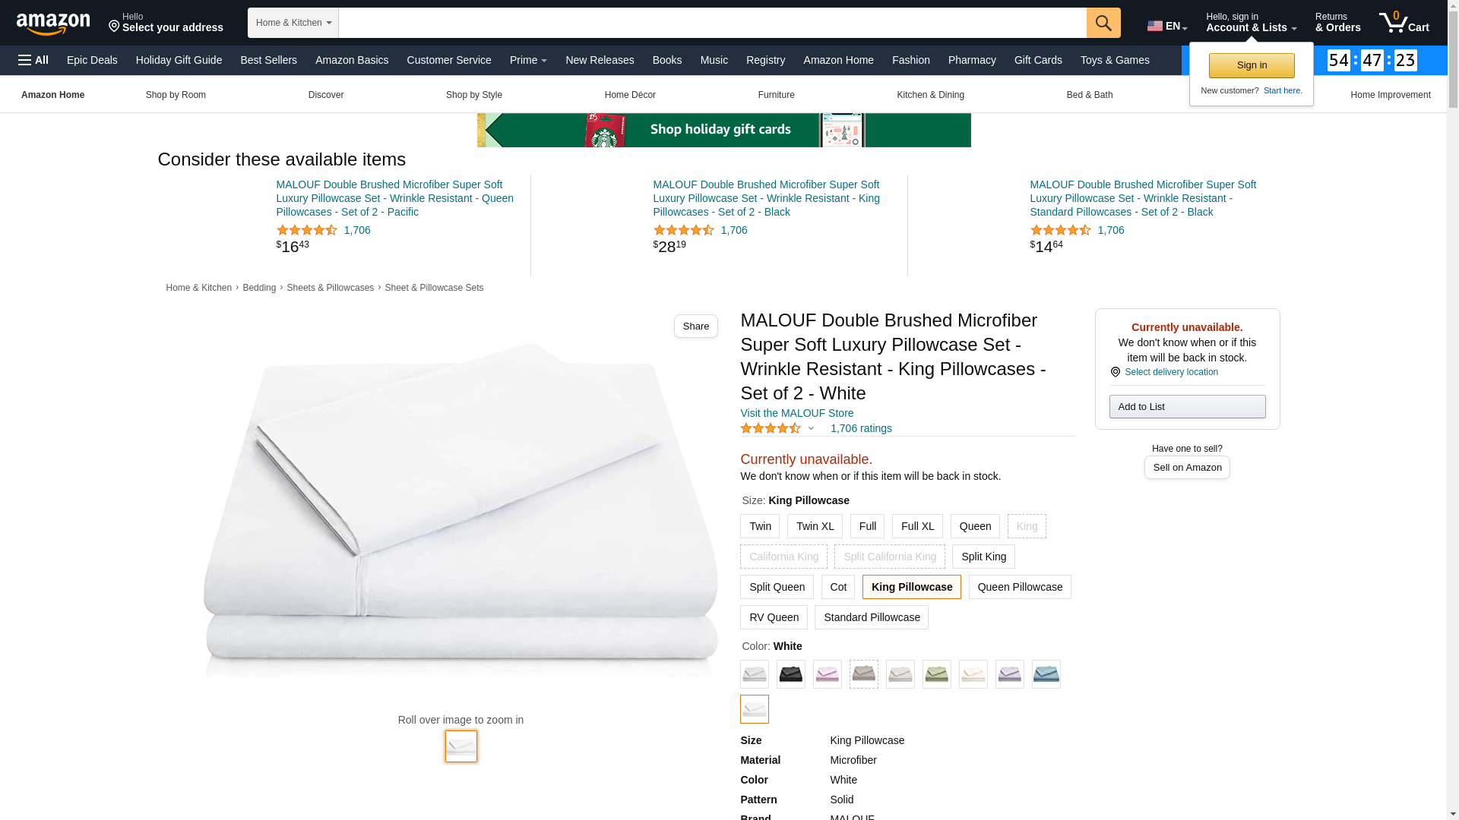Go to Furniture in Amazon Home menu
The width and height of the screenshot is (1459, 820).
coord(776,95)
